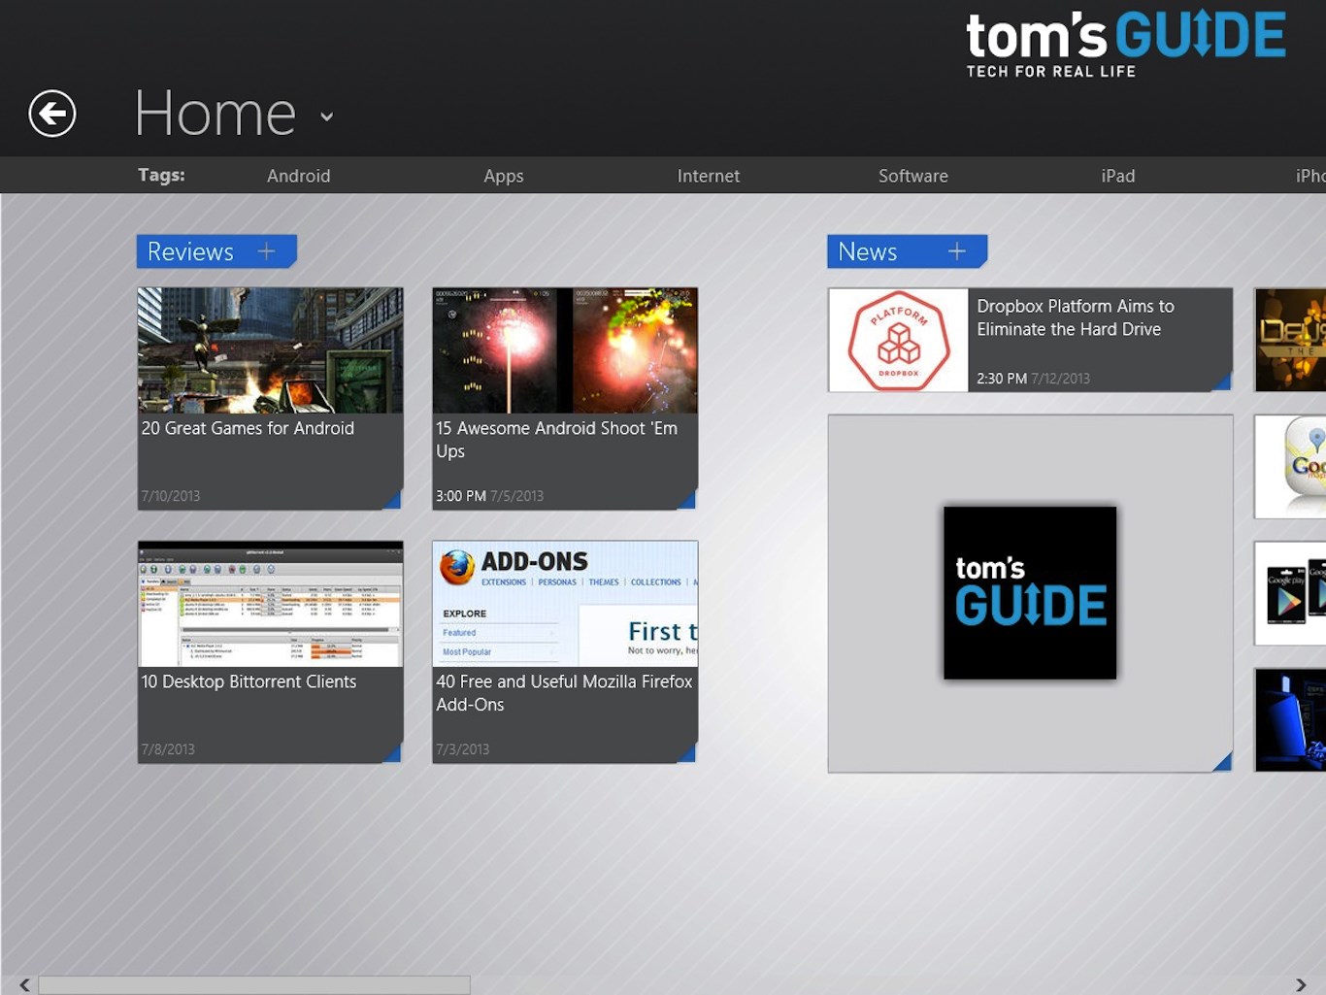
Task: Open 20 Great Games for Android article
Action: click(x=270, y=398)
